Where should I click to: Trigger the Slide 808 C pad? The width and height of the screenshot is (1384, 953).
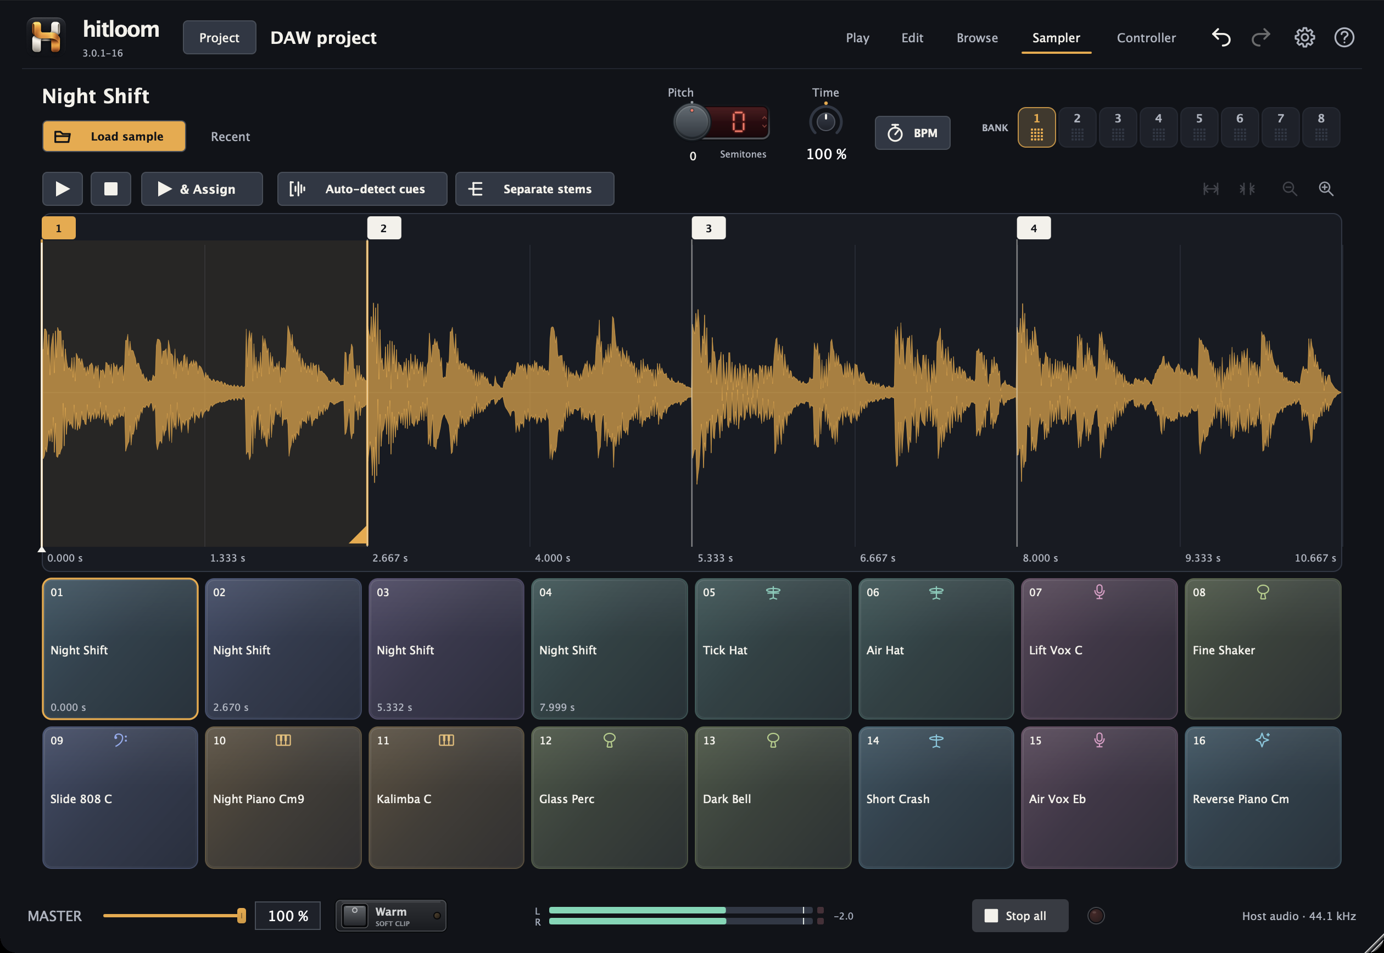pyautogui.click(x=120, y=798)
